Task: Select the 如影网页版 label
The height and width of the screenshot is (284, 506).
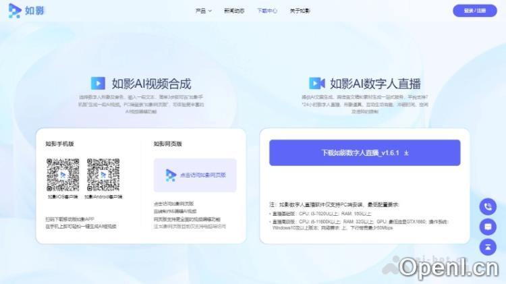Action: (x=168, y=144)
